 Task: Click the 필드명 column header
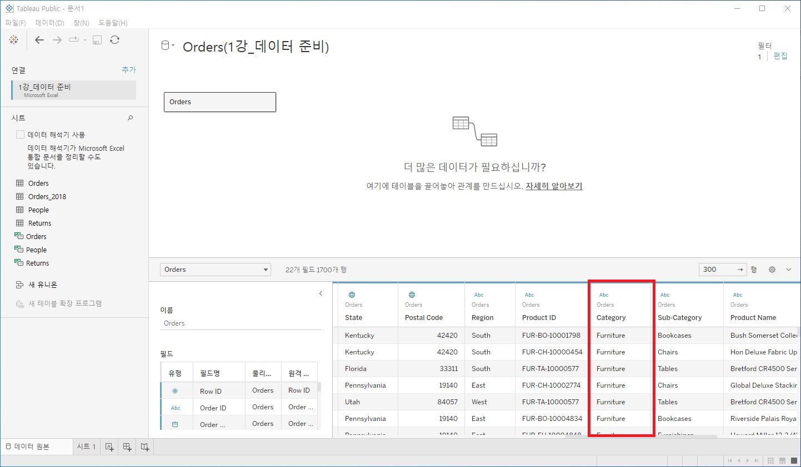pyautogui.click(x=210, y=374)
